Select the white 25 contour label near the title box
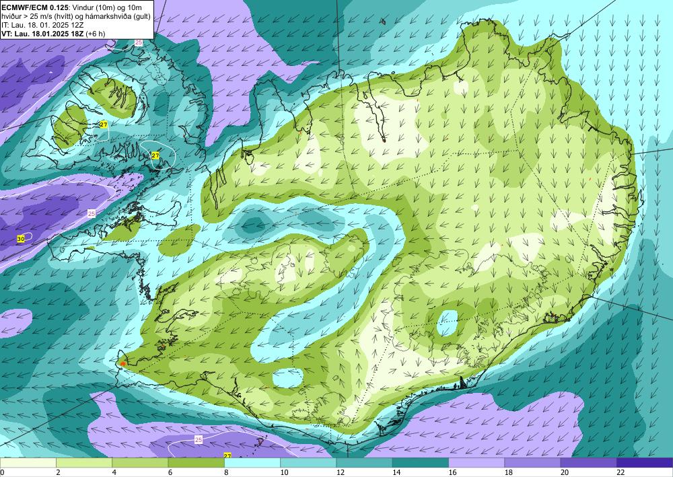 pos(139,42)
